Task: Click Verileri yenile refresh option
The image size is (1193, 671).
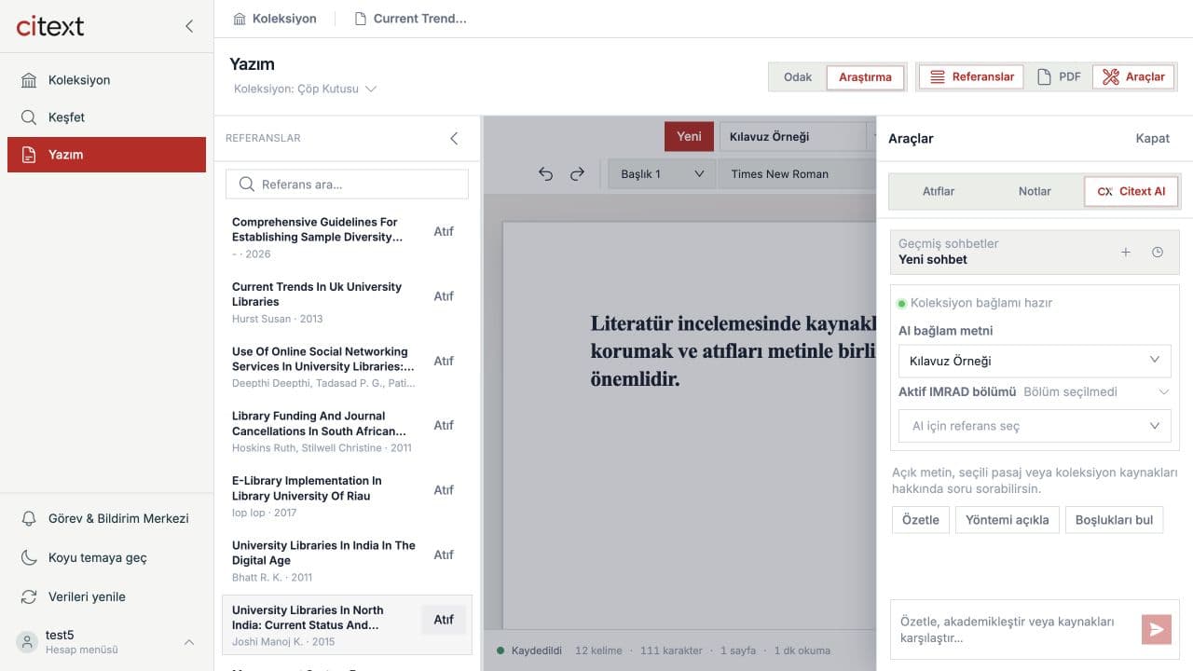Action: [x=106, y=596]
